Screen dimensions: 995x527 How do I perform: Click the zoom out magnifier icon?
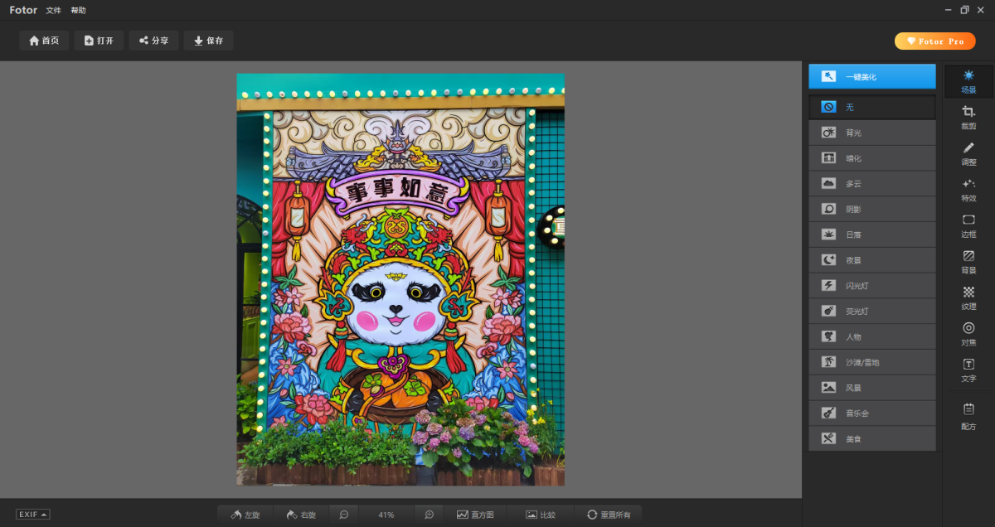(343, 515)
